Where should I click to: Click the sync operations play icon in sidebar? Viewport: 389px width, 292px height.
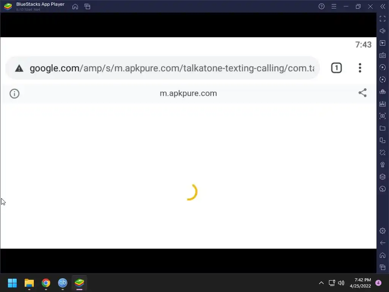pos(383,67)
